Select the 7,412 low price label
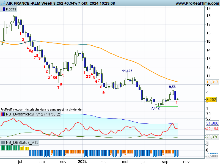 [x=155, y=108]
